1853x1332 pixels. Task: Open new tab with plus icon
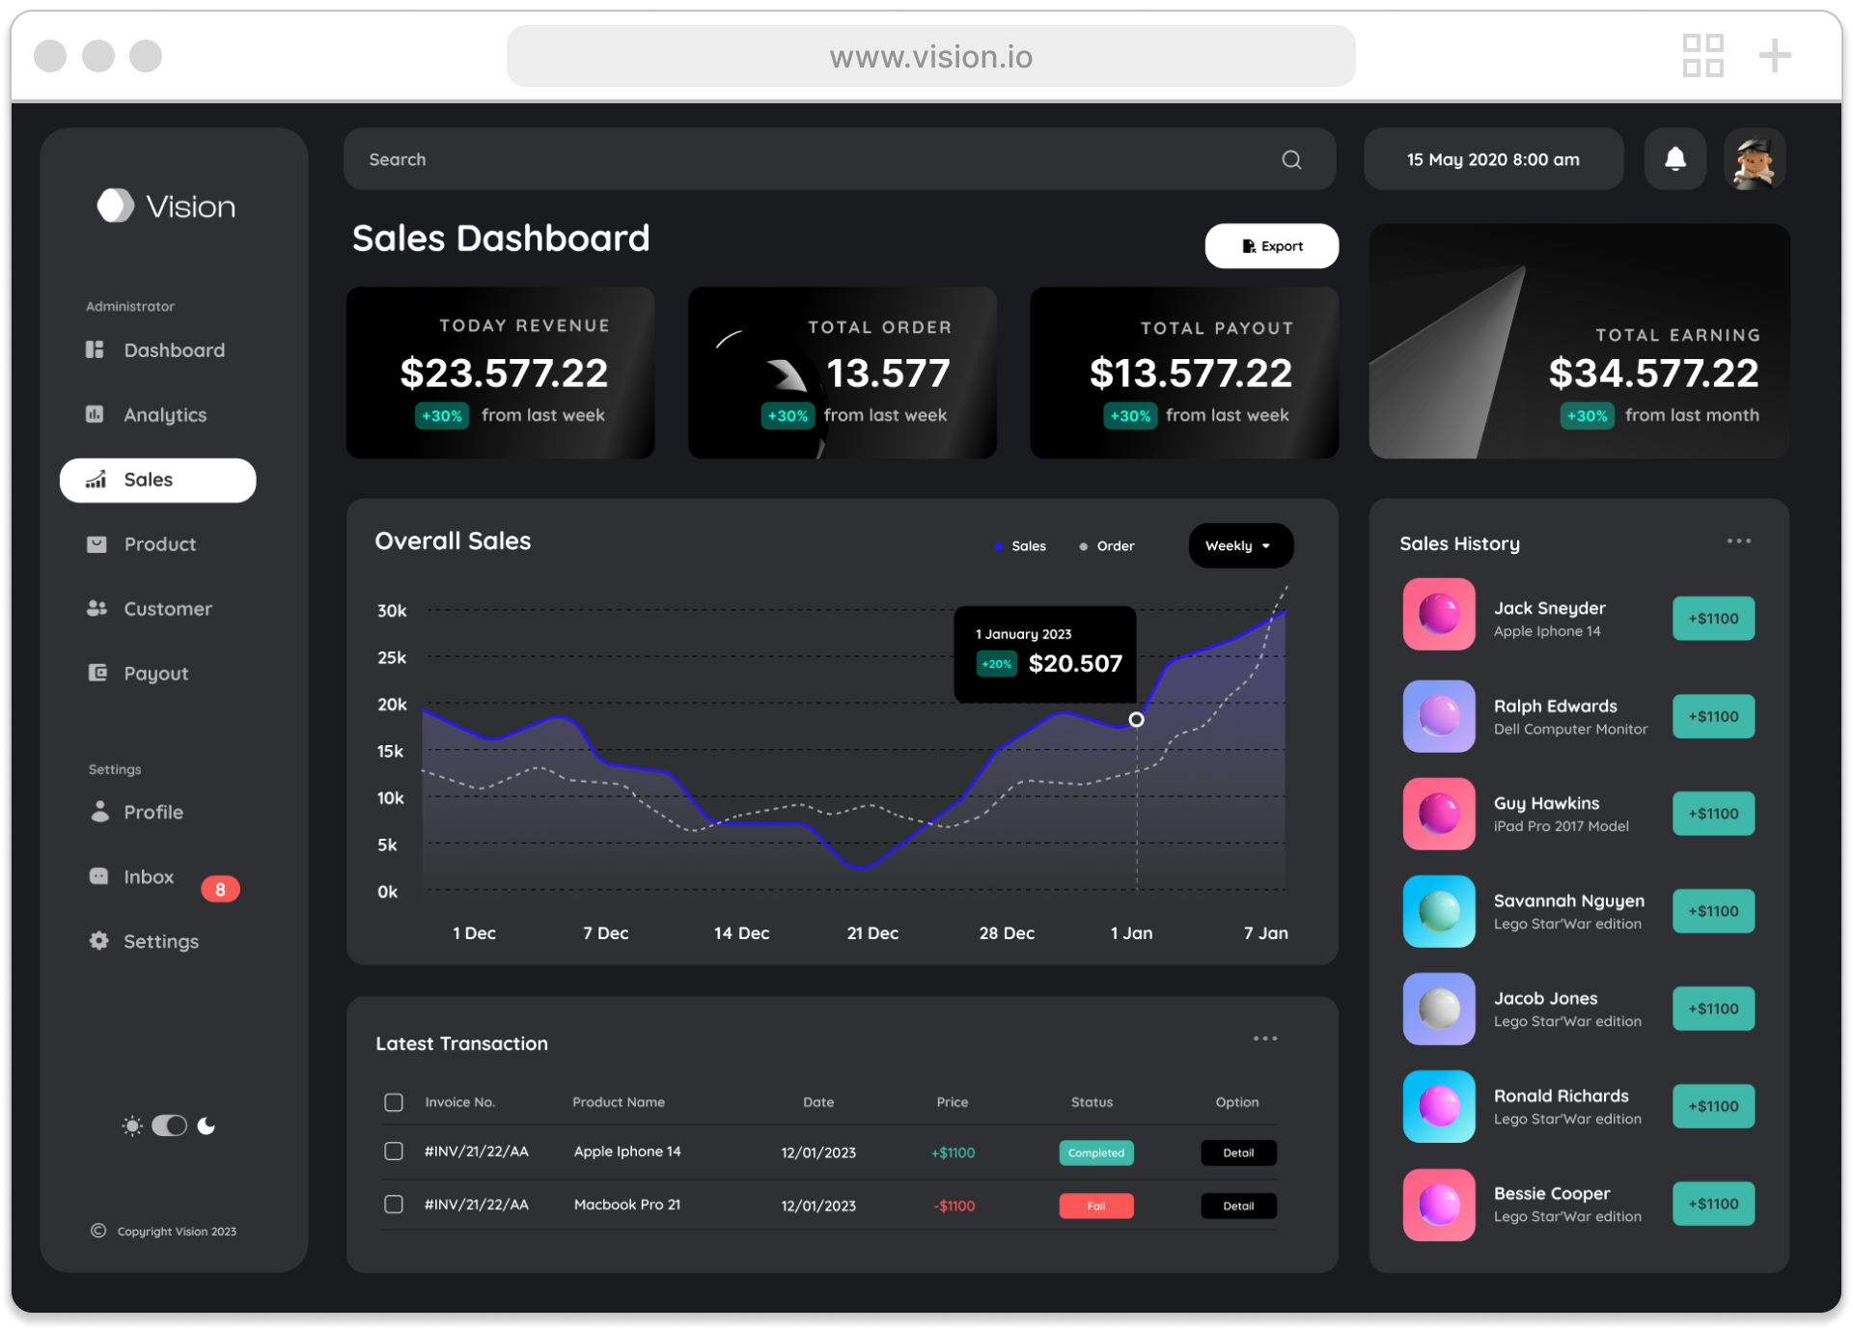coord(1774,56)
